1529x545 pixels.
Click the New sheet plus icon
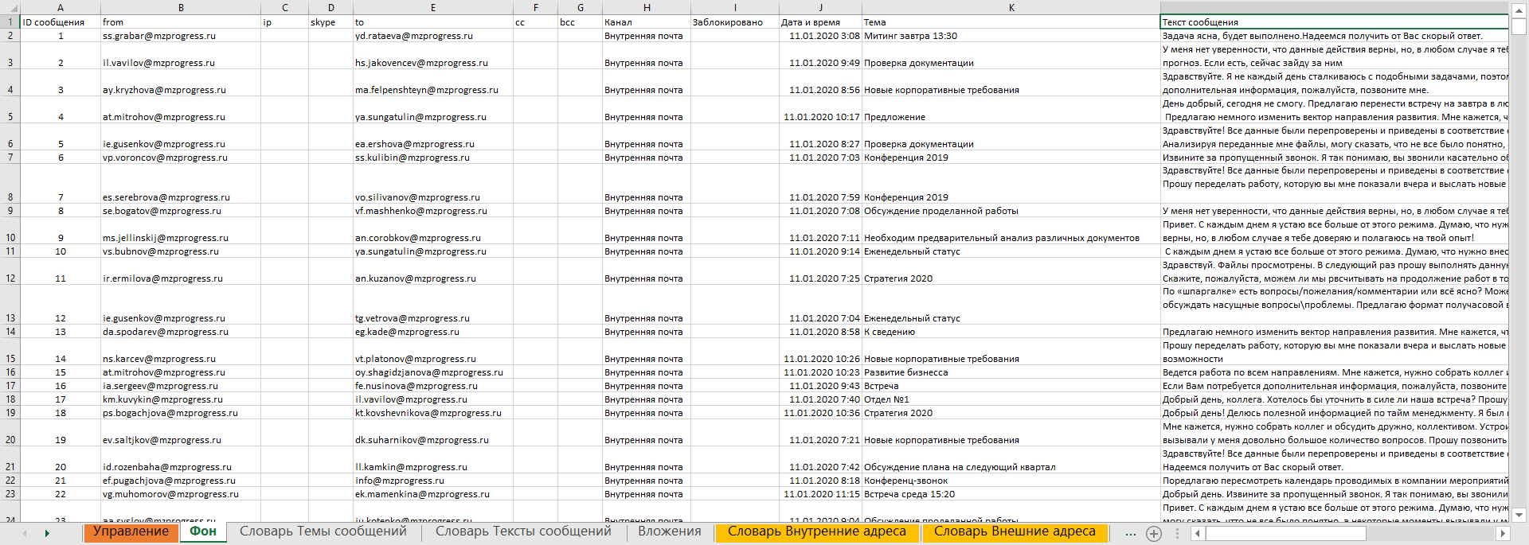pos(1153,534)
